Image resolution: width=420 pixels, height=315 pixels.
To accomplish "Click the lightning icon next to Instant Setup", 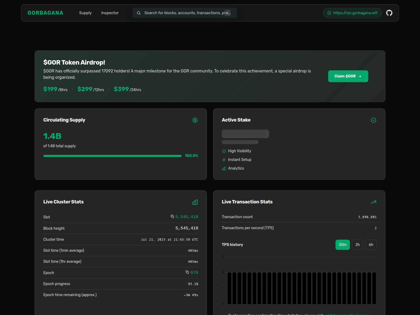I will [224, 160].
